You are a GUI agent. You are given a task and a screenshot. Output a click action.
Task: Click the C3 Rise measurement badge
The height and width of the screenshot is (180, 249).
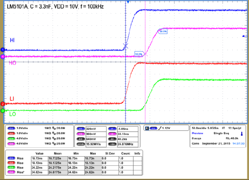tap(11, 167)
